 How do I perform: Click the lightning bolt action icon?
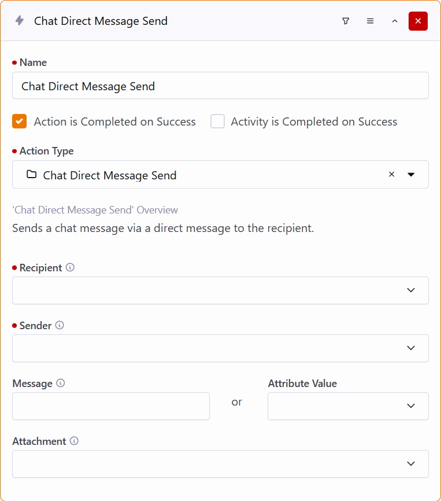[x=20, y=21]
